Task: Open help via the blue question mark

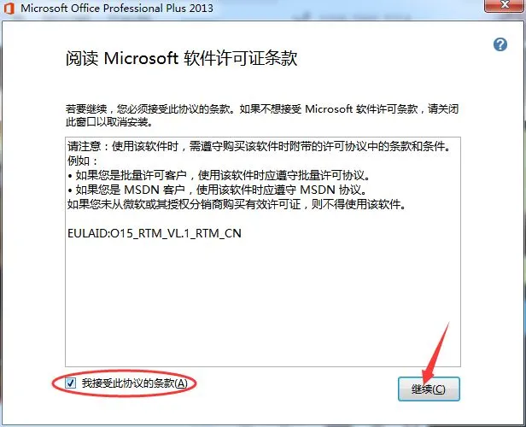Action: click(x=500, y=44)
